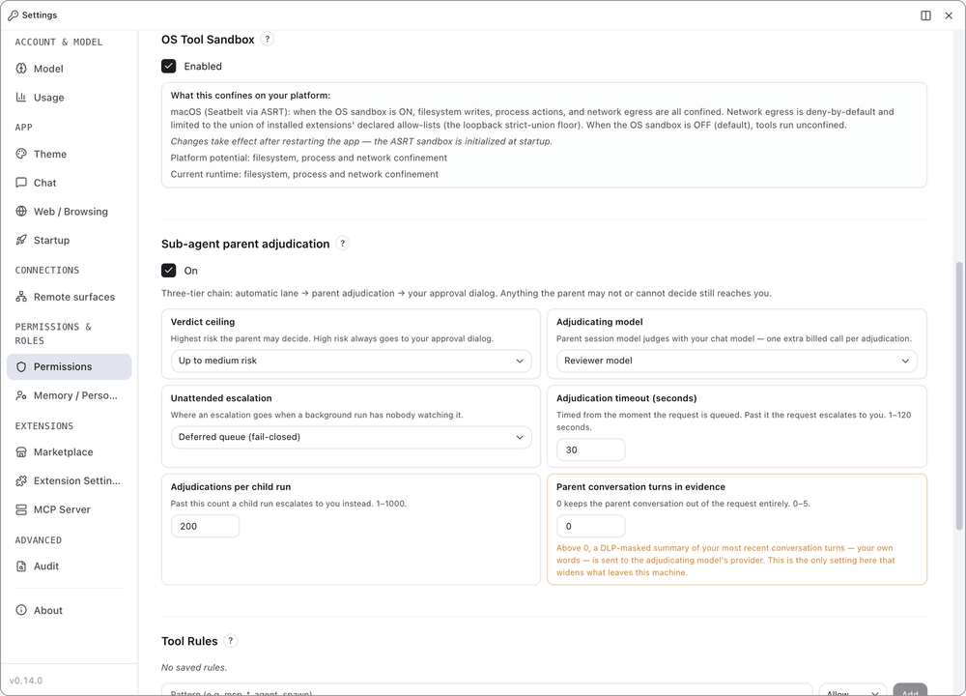This screenshot has width=966, height=696.
Task: Open Web / Browsing via globe icon
Action: (21, 211)
